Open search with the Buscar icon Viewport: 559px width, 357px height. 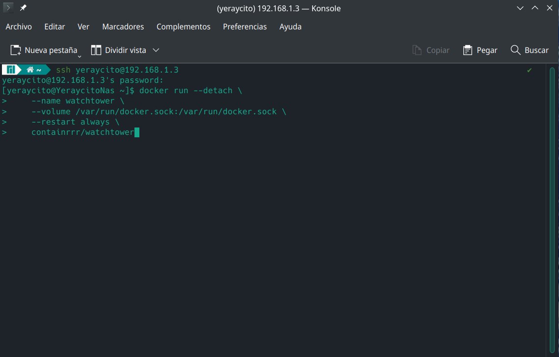tap(515, 50)
